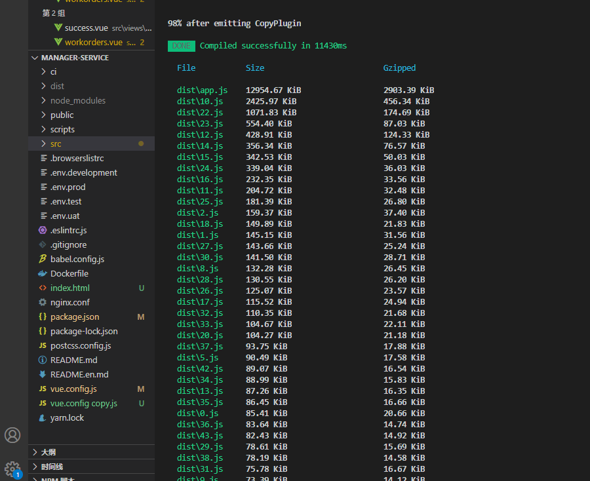Click dist\22.js in terminal output
The image size is (590, 481).
coord(200,113)
